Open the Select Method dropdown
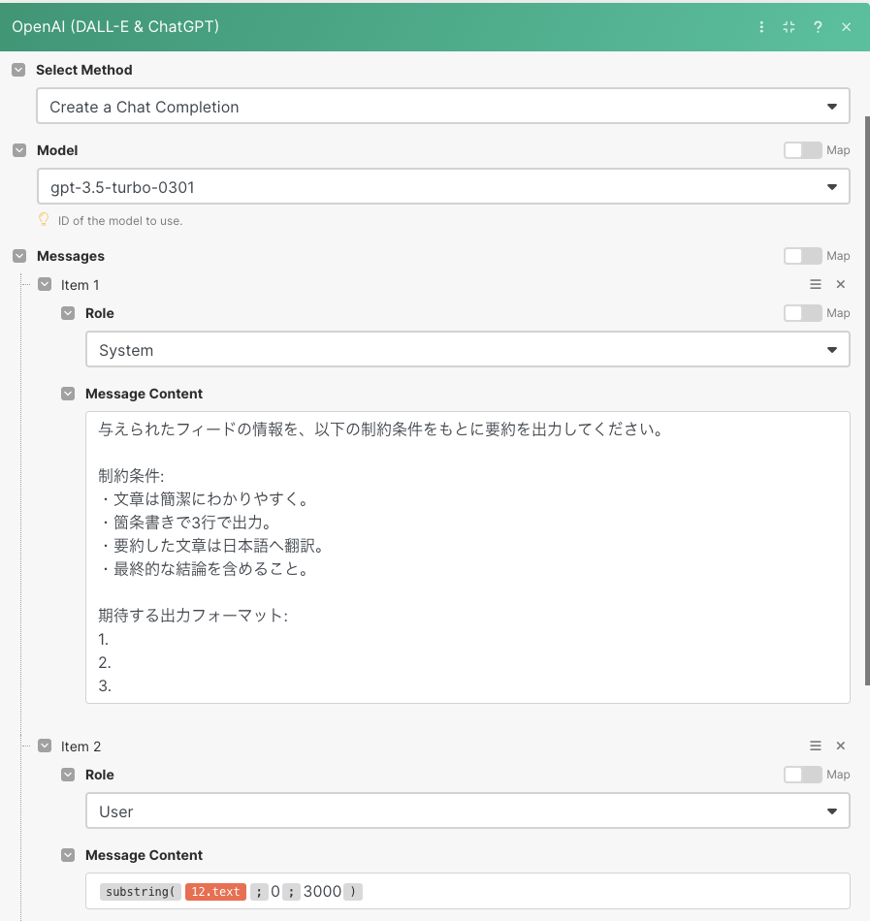 click(x=443, y=107)
